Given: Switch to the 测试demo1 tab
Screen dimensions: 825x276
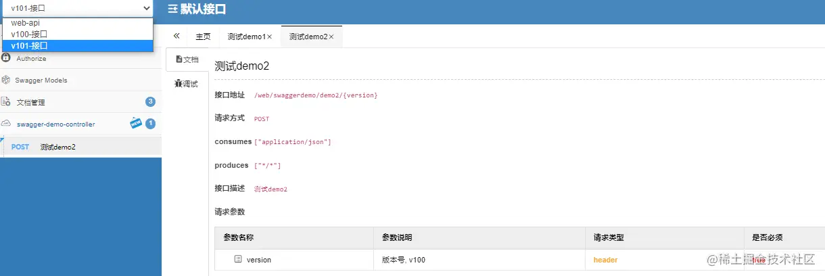Looking at the screenshot, I should [x=246, y=37].
